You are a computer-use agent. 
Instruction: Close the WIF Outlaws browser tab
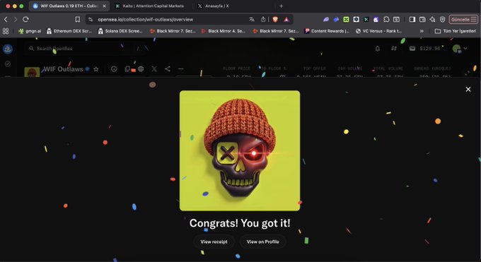[x=104, y=6]
